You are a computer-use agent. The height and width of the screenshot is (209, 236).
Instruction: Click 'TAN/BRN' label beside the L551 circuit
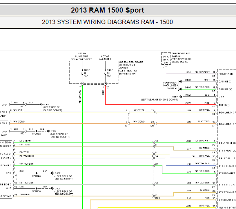coord(205,191)
